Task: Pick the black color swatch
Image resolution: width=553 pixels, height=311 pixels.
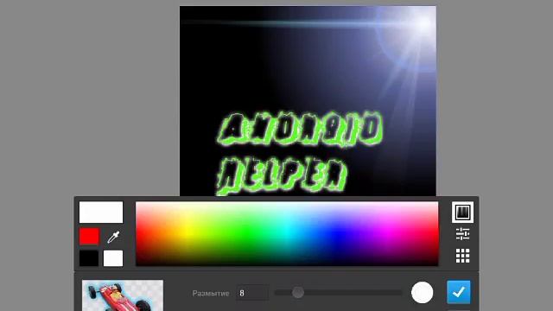Action: click(89, 258)
